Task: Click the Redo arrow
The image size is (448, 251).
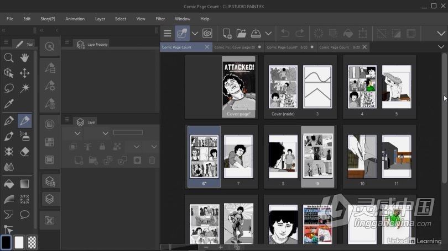Action: click(300, 33)
